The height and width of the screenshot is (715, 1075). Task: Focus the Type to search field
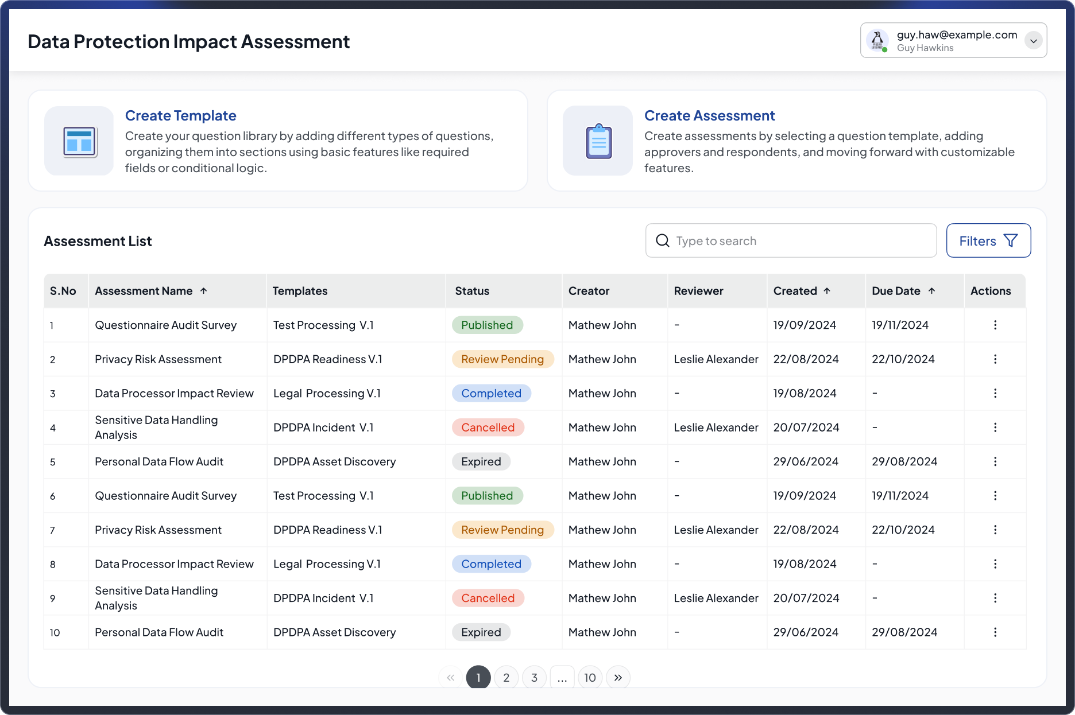[x=791, y=240]
